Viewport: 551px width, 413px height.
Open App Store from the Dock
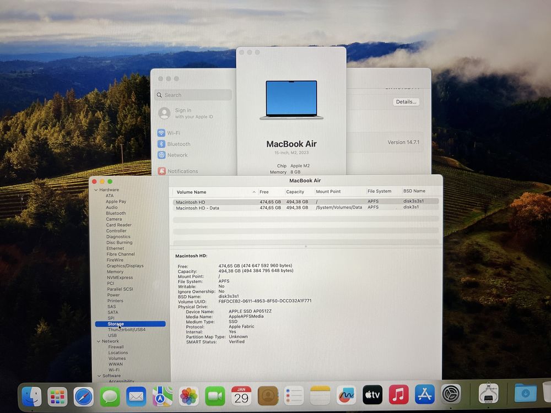click(425, 394)
